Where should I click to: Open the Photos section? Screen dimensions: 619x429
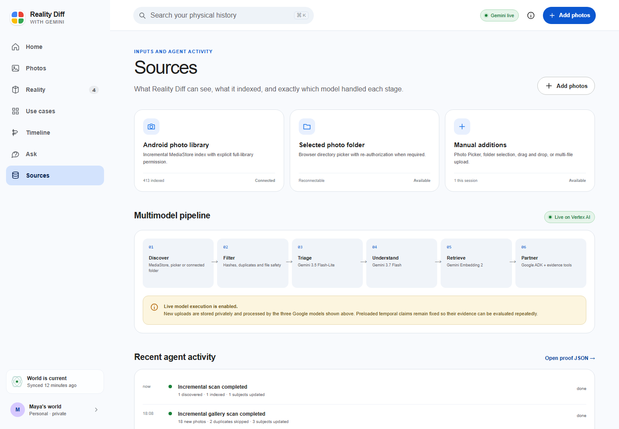(x=55, y=68)
